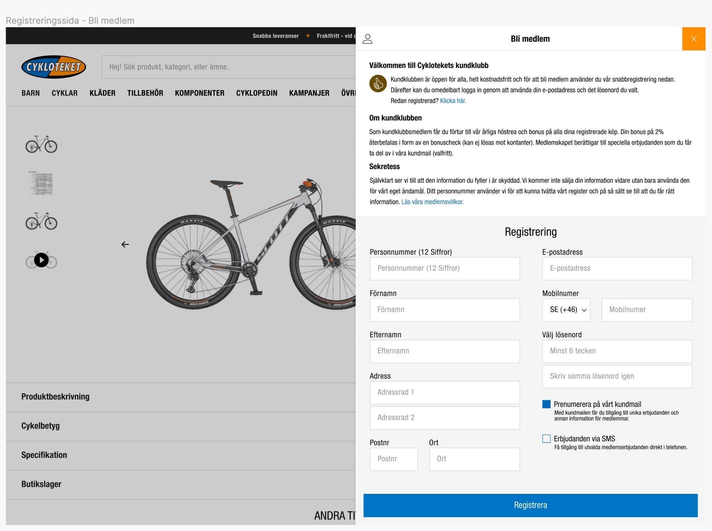This screenshot has width=712, height=531.
Task: Expand the Butikslager section
Action: point(181,484)
